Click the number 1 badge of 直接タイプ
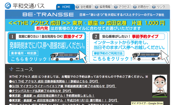The image size is (171, 105). tap(12, 37)
